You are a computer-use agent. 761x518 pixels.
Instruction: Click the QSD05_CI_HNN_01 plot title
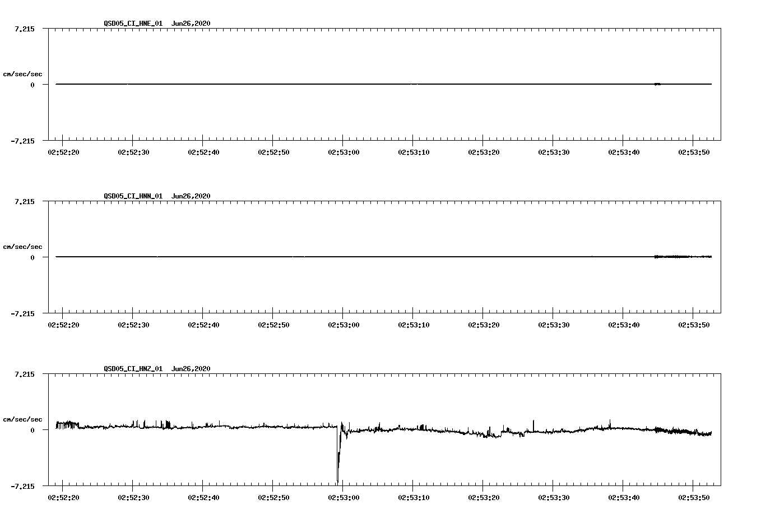click(157, 196)
